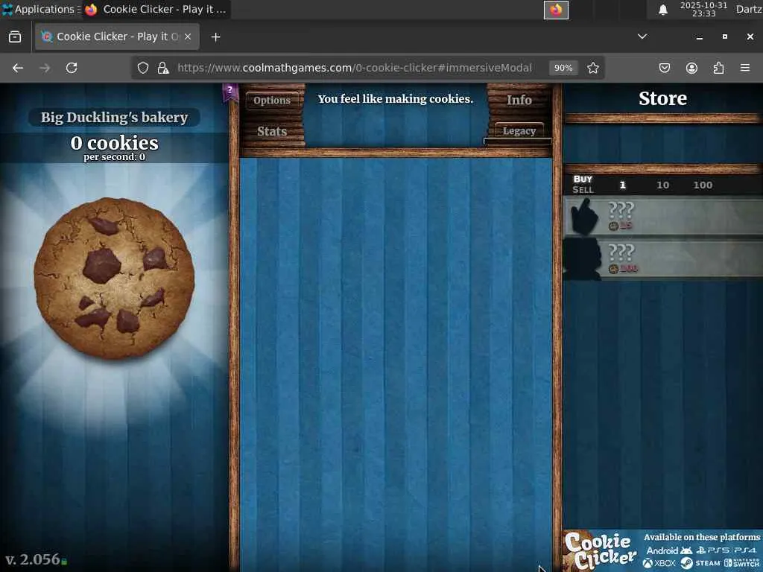
Task: Reset the 90% zoom level
Action: click(x=563, y=68)
